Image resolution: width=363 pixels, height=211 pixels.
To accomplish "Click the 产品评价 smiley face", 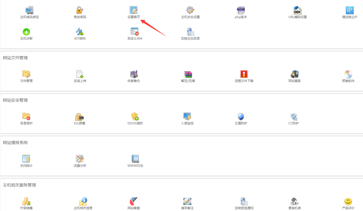I will (x=348, y=201).
